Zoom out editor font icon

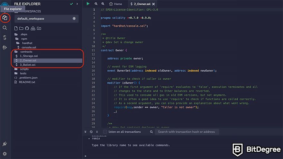point(96,4)
